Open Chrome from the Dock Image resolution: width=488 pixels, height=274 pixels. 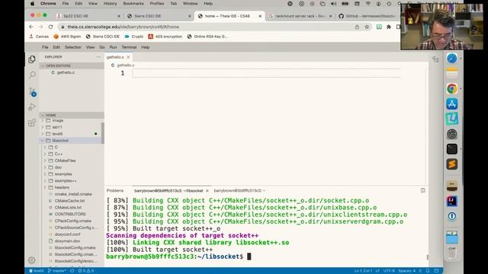pos(452,89)
